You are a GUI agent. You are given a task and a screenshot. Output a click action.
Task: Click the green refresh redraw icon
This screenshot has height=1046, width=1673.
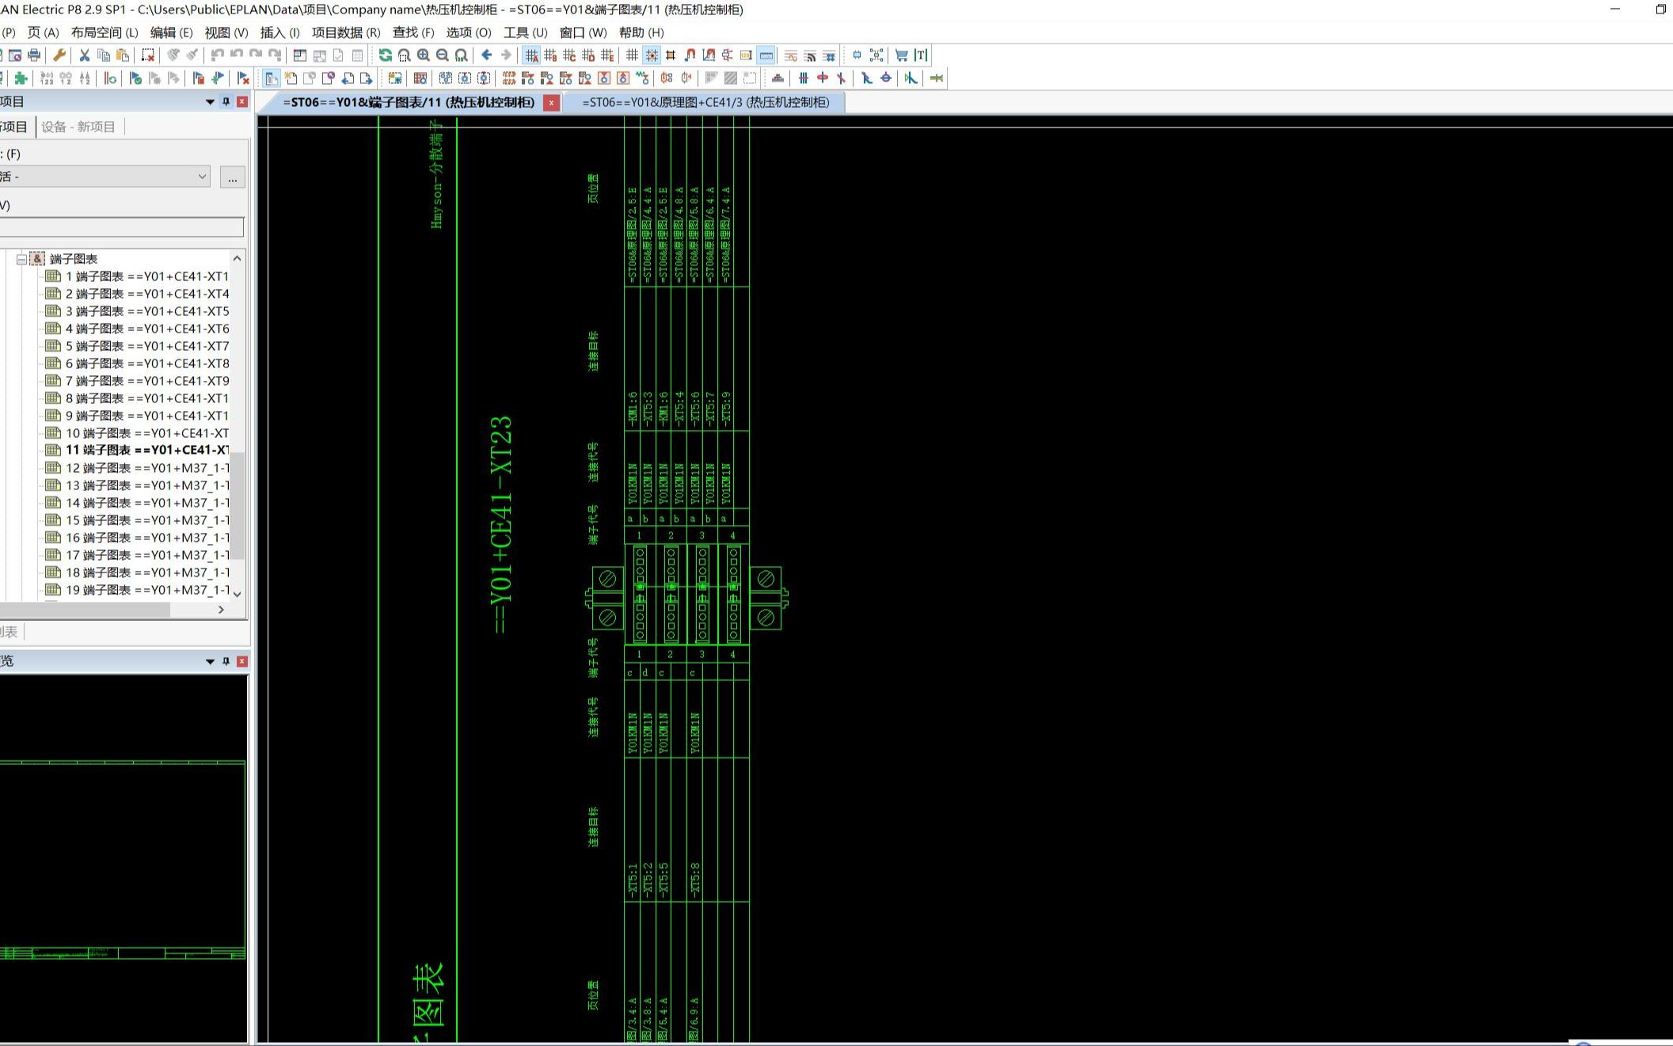tap(385, 55)
